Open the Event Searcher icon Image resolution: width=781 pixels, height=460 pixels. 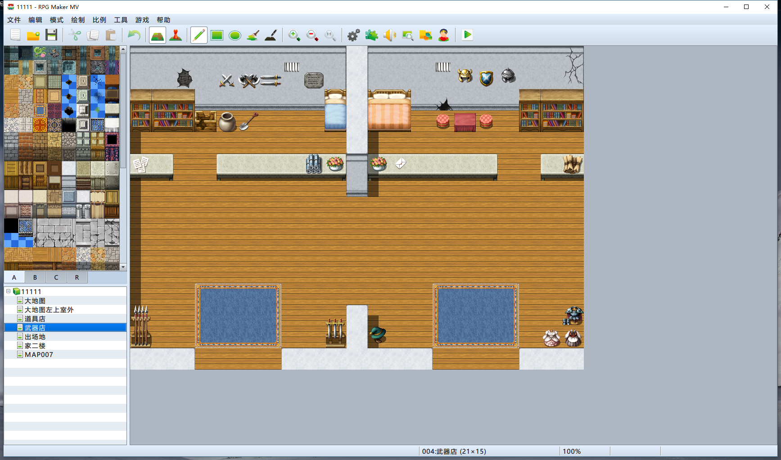click(408, 35)
